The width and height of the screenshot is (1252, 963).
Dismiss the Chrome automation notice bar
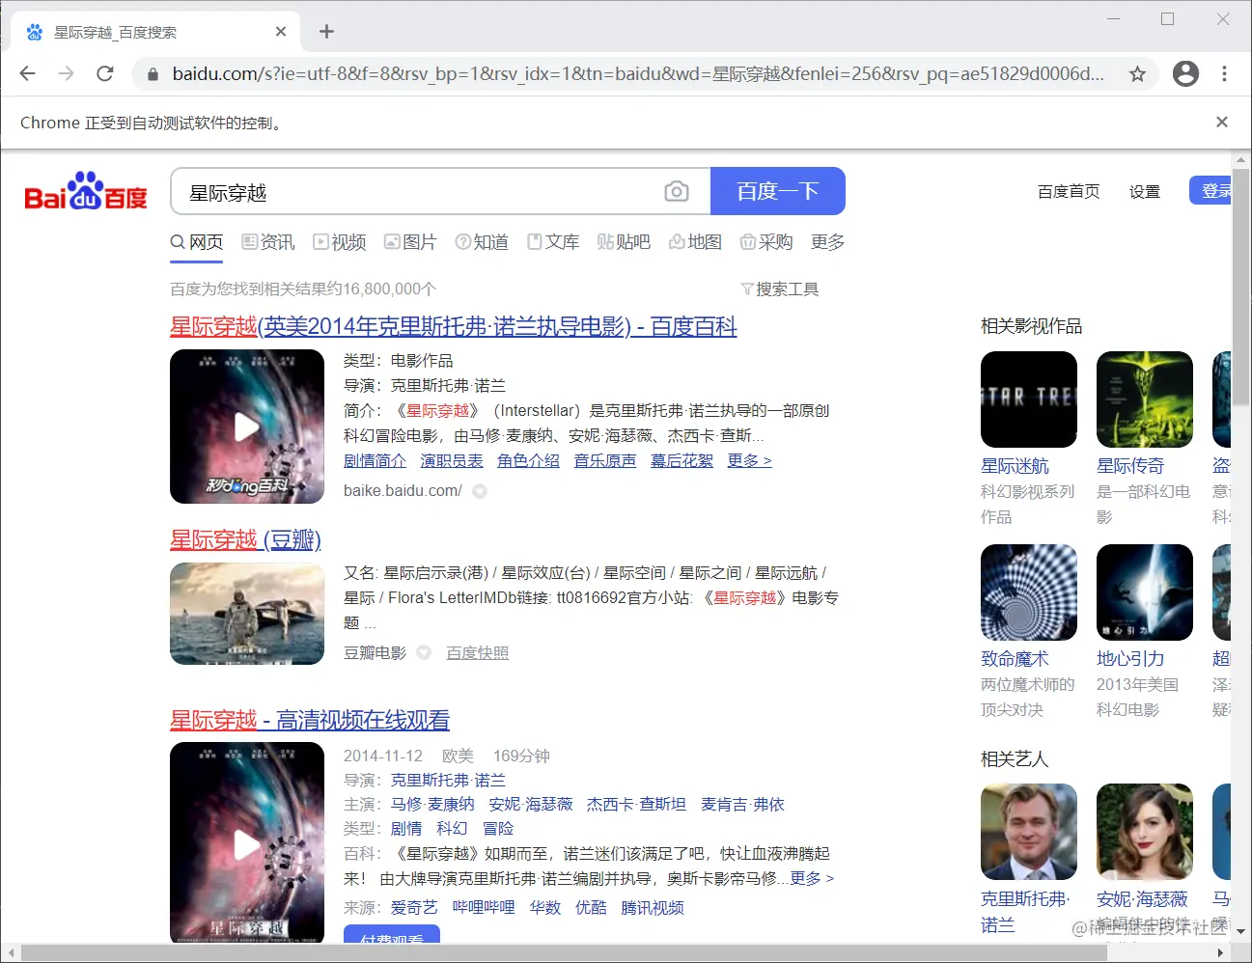[1222, 122]
